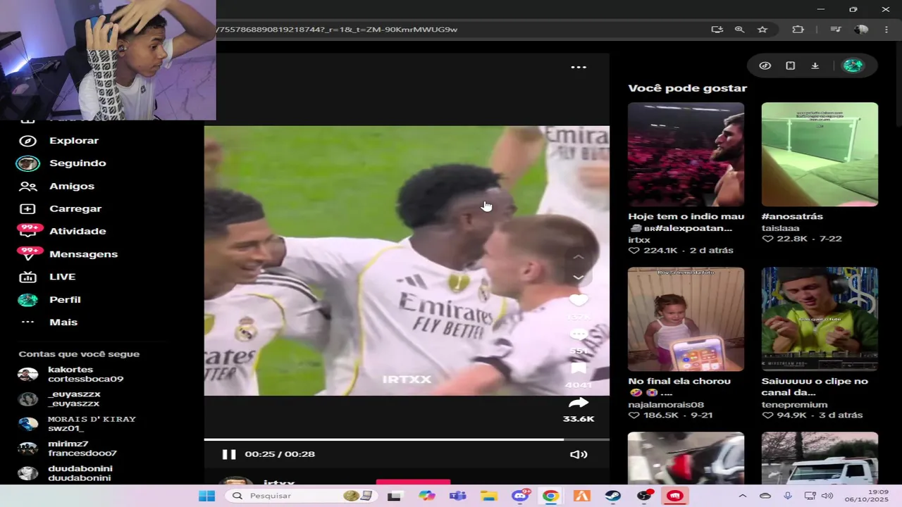
Task: Open Copilot from the taskbar
Action: 427,496
